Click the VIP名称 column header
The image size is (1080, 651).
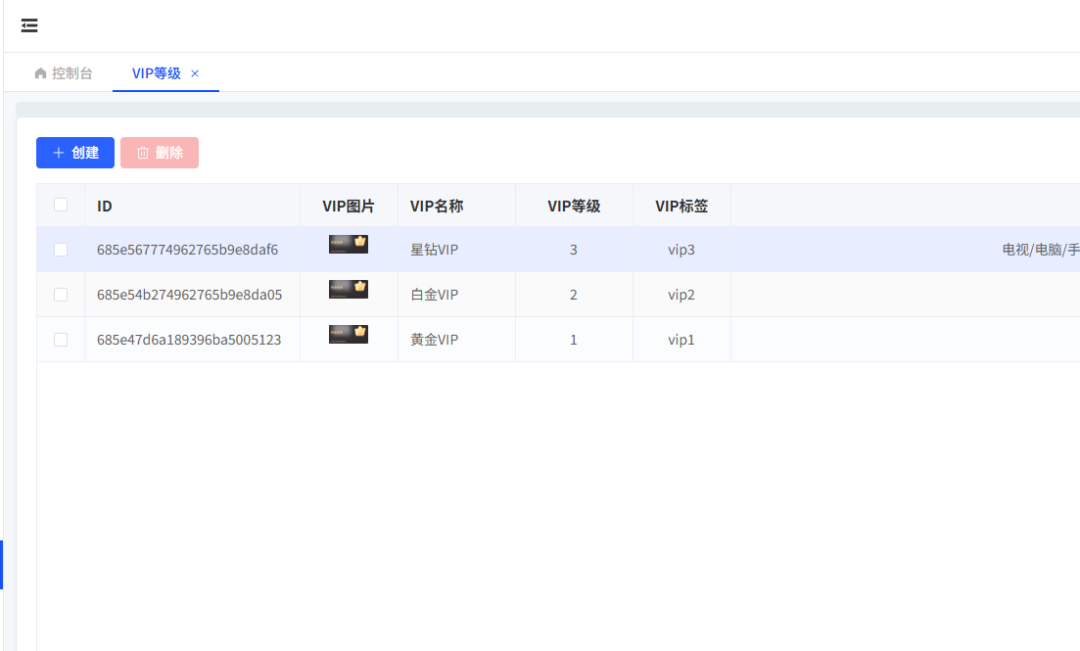[437, 207]
